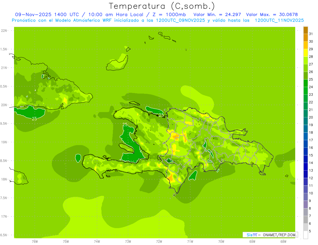Click the '71W' longitude axis label
This screenshot has width=318, height=245.
[190, 242]
